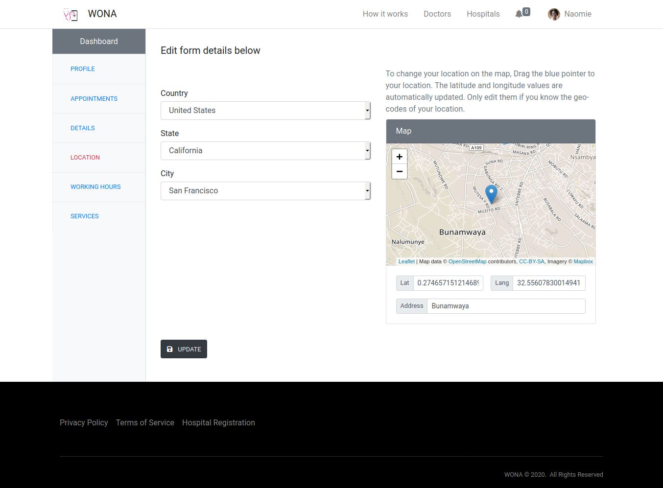Click the Lang input field
The image size is (663, 488).
pyautogui.click(x=549, y=283)
